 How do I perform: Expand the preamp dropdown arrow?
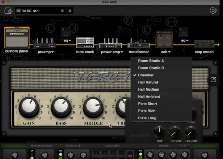click(x=53, y=52)
